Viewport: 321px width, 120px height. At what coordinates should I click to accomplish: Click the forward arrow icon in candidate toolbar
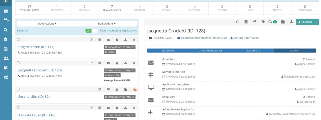coord(254,22)
